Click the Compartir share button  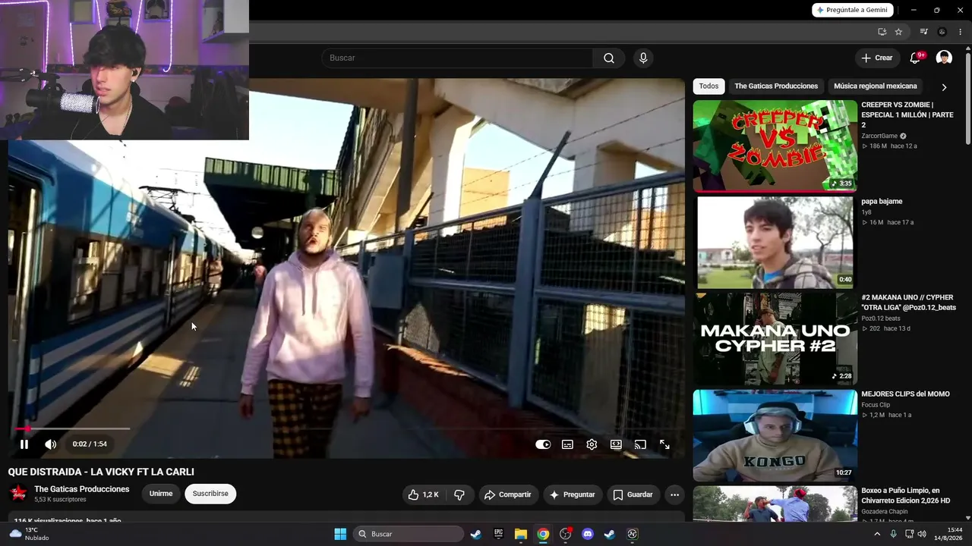pos(508,494)
